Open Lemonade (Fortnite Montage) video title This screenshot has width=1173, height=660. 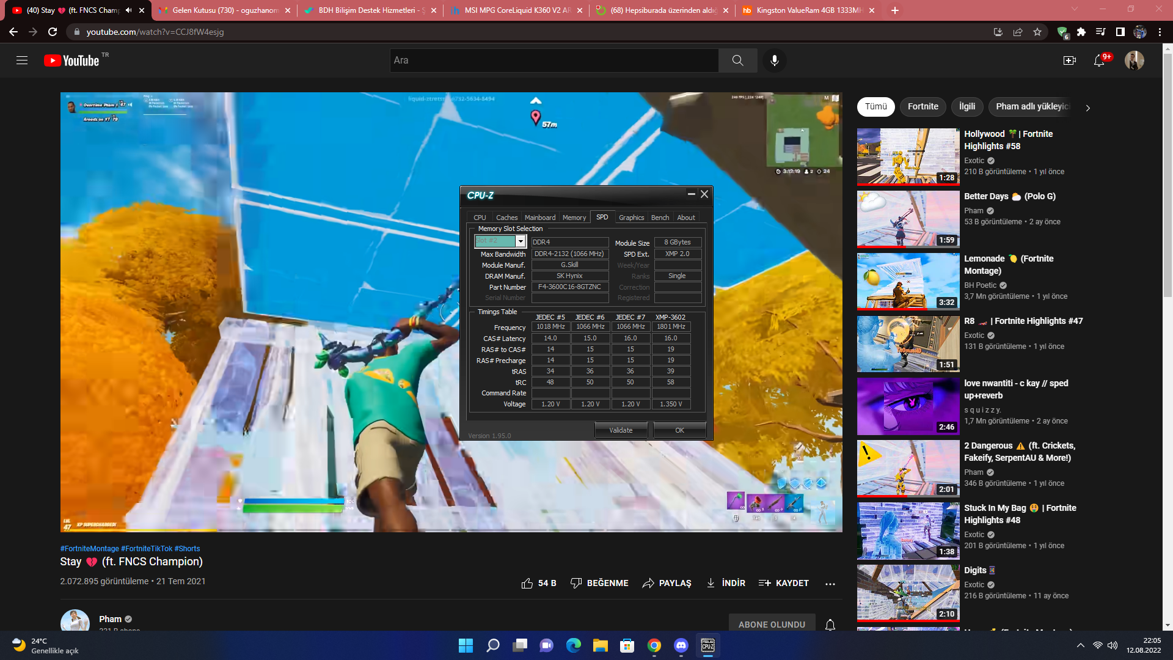click(1009, 265)
